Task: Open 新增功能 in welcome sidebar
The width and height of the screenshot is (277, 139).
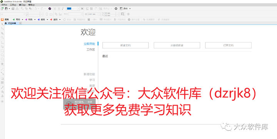Action: [89, 74]
